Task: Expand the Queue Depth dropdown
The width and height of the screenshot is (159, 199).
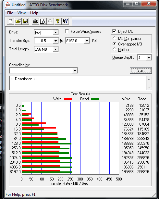Action: [x=149, y=58]
